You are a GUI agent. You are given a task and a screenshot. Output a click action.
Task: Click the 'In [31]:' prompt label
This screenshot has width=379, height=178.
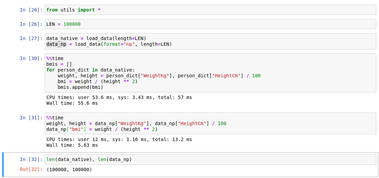pos(31,118)
